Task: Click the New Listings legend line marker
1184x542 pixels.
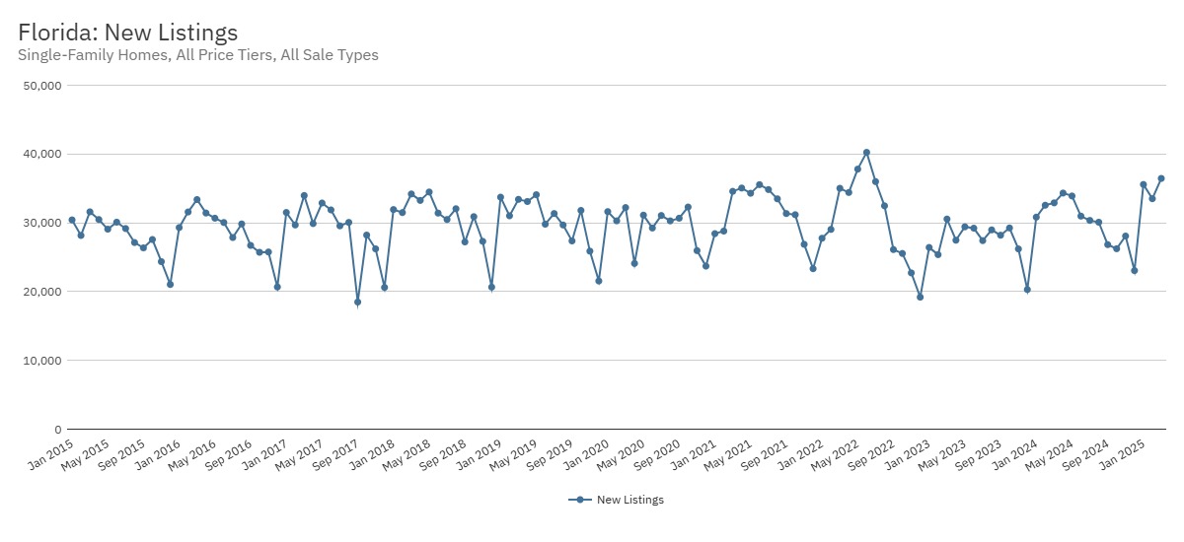Action: pyautogui.click(x=580, y=500)
